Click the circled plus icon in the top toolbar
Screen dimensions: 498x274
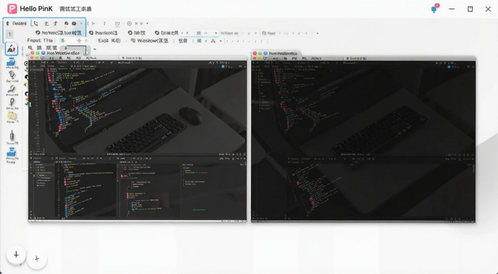[x=129, y=24]
